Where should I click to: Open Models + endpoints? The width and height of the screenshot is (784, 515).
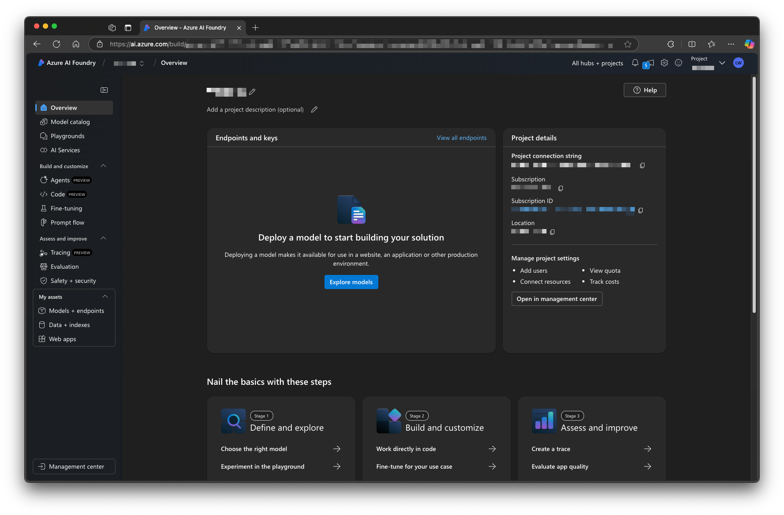(x=74, y=311)
